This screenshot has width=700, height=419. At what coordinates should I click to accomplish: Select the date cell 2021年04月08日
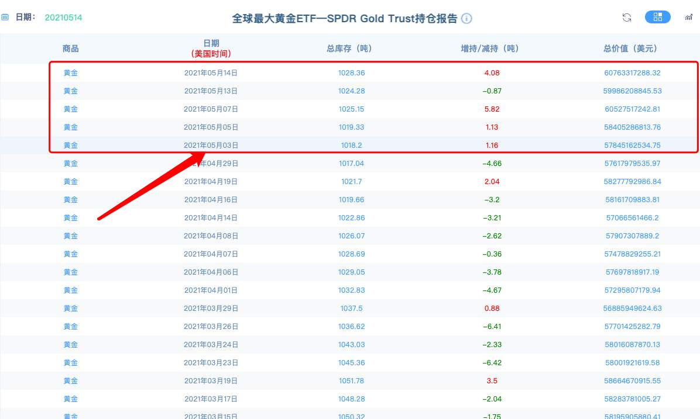[211, 236]
